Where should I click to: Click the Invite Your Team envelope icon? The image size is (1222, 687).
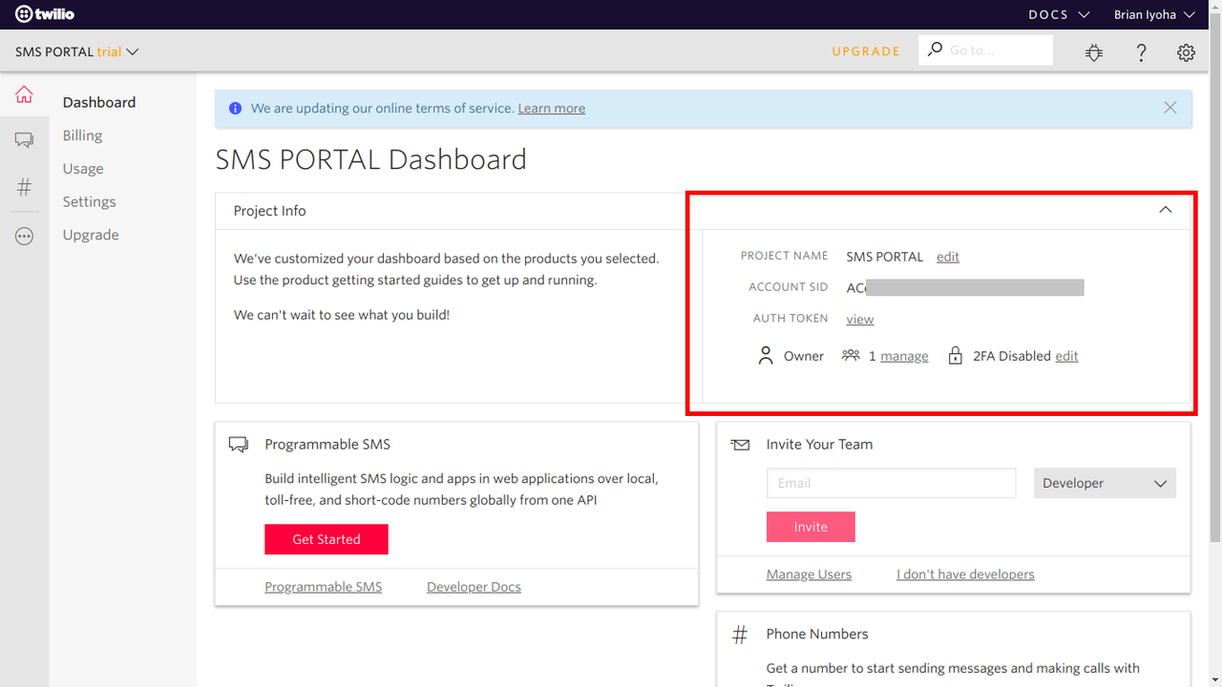[x=740, y=445]
